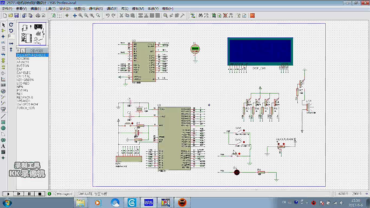The height and width of the screenshot is (208, 370).
Task: Open a design with the folder icon
Action: tap(11, 15)
